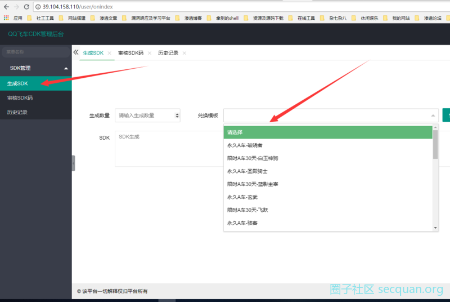This screenshot has height=302, width=450.
Task: Close the 历史记录 tab
Action: [x=184, y=53]
